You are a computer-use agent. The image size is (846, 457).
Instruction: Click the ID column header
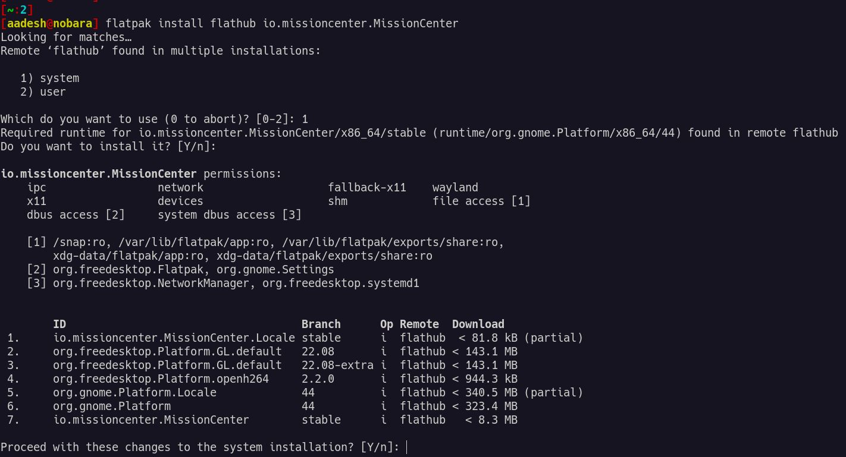[59, 324]
